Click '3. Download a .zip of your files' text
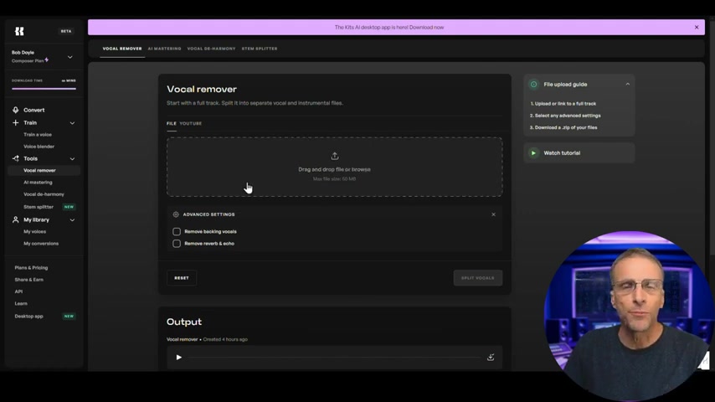This screenshot has width=715, height=402. 563,127
